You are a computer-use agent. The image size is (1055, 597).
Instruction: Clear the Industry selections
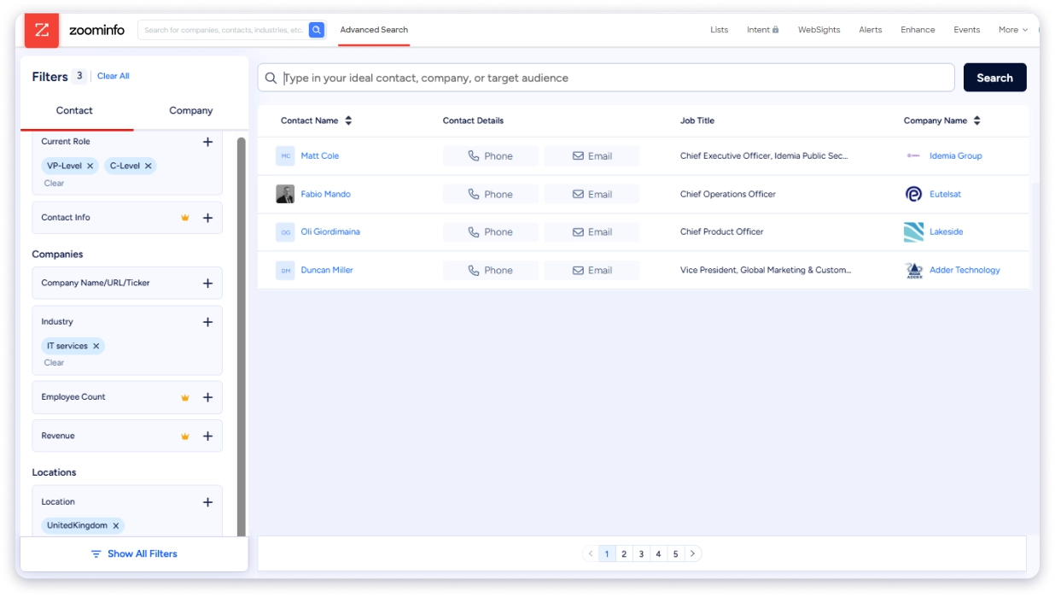pyautogui.click(x=54, y=363)
